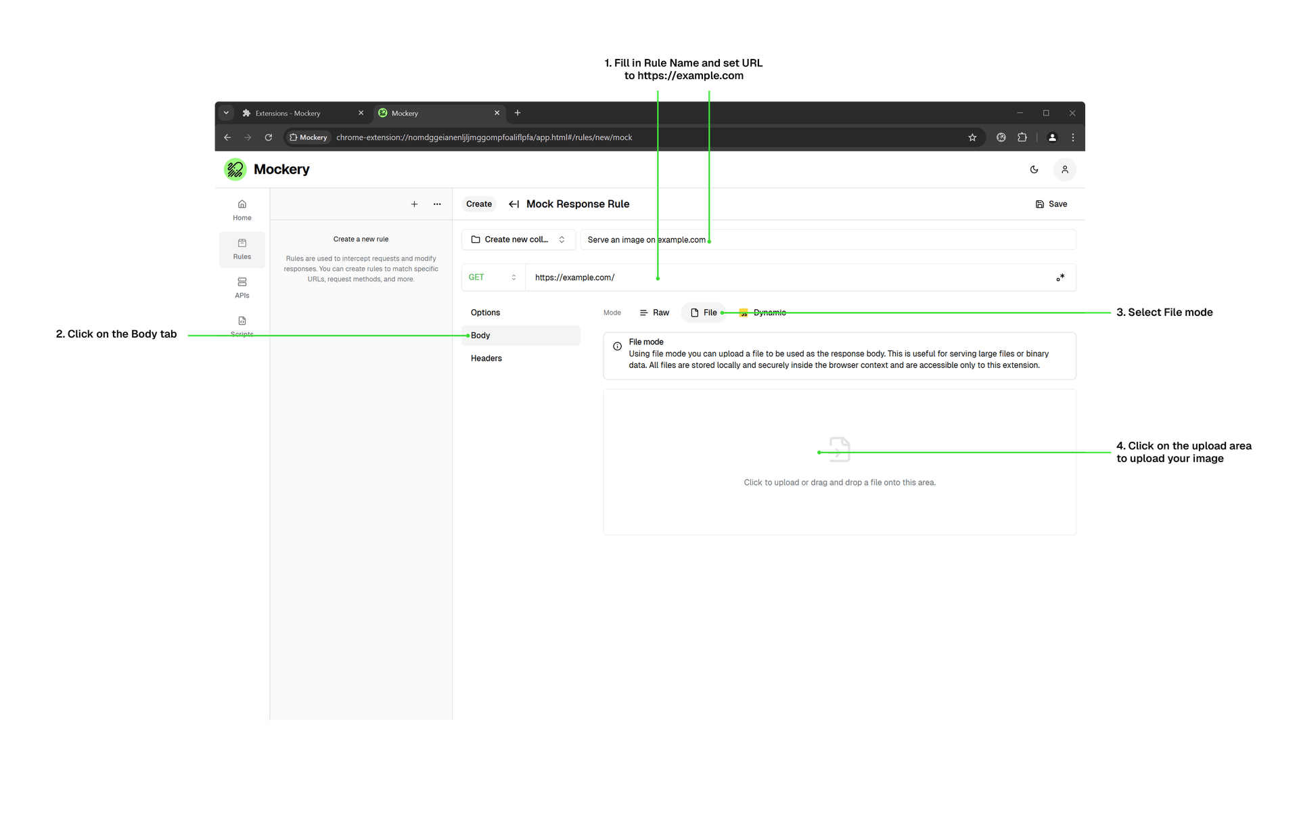Switch to the Body tab
1299x822 pixels.
pyautogui.click(x=520, y=336)
